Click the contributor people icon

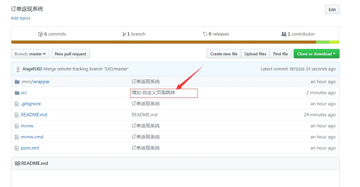pyautogui.click(x=284, y=34)
